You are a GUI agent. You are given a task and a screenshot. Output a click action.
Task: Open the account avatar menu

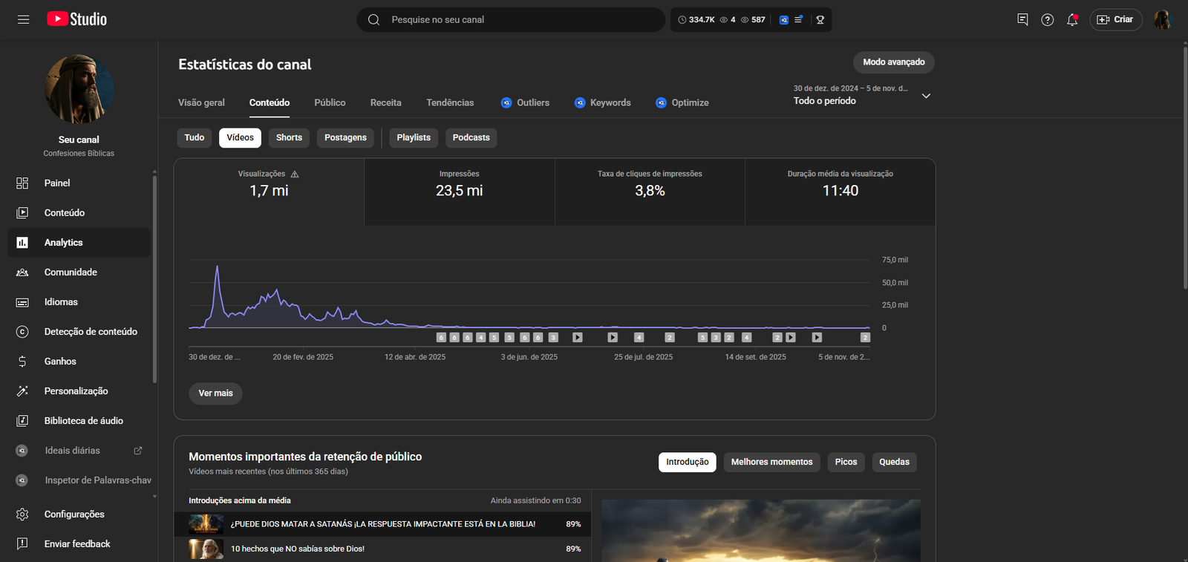pos(1162,20)
